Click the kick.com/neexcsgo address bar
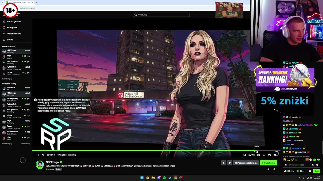Viewport: 323px width, 181px height. [27, 8]
